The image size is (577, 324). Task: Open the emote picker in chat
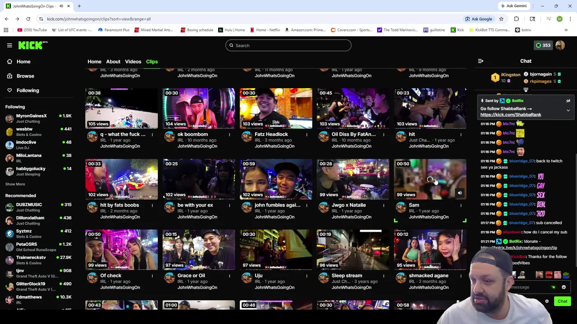(563, 287)
